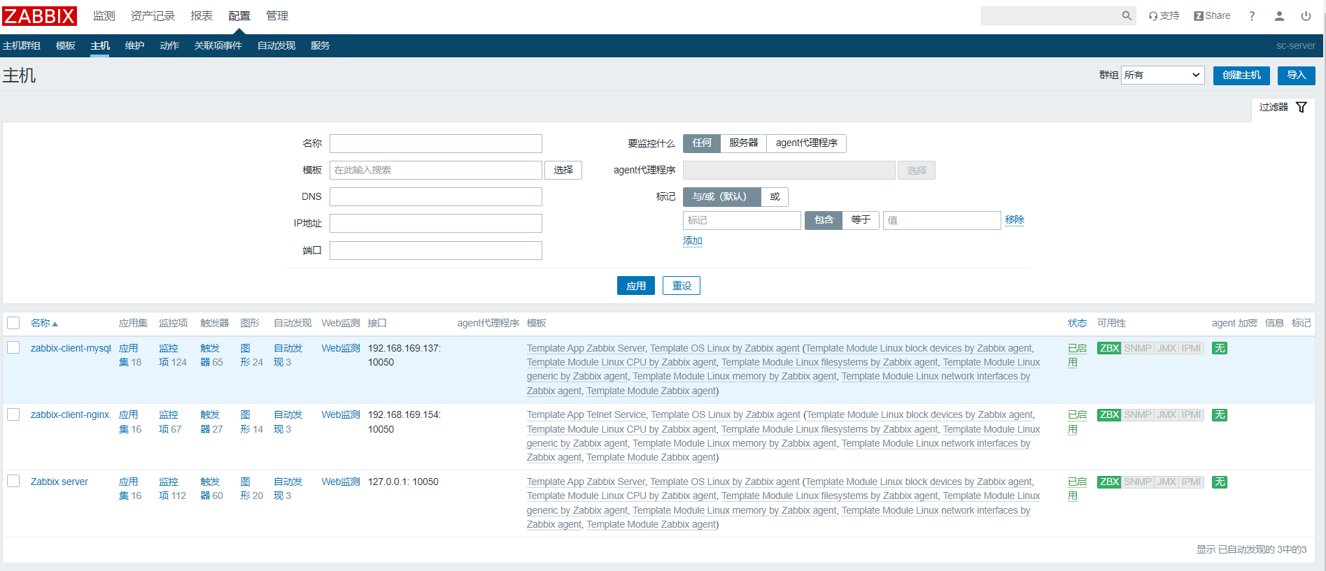Open the help question mark icon

[x=1252, y=15]
